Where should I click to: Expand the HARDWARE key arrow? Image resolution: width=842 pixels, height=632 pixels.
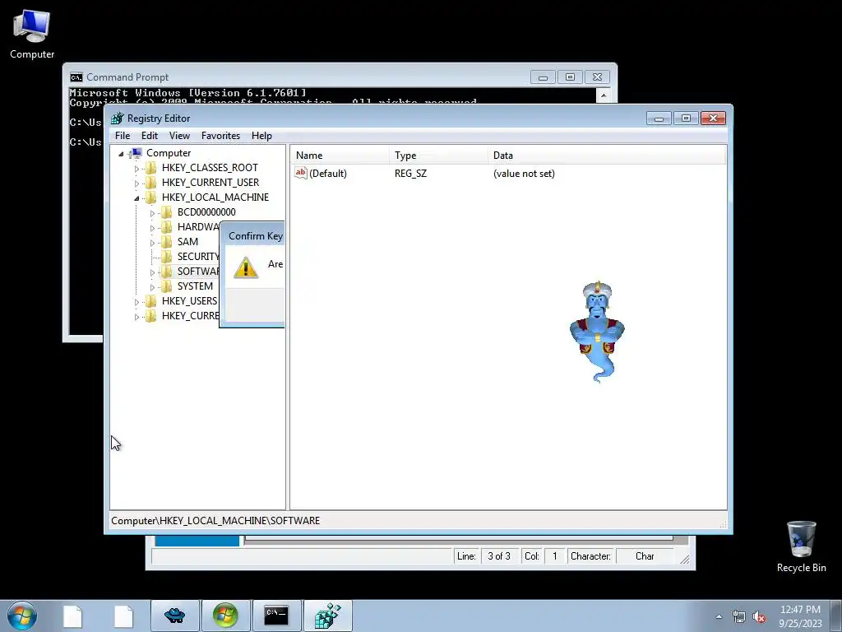pyautogui.click(x=152, y=228)
